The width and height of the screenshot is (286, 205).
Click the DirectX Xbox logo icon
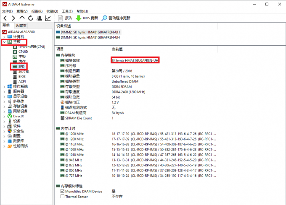click(10, 116)
